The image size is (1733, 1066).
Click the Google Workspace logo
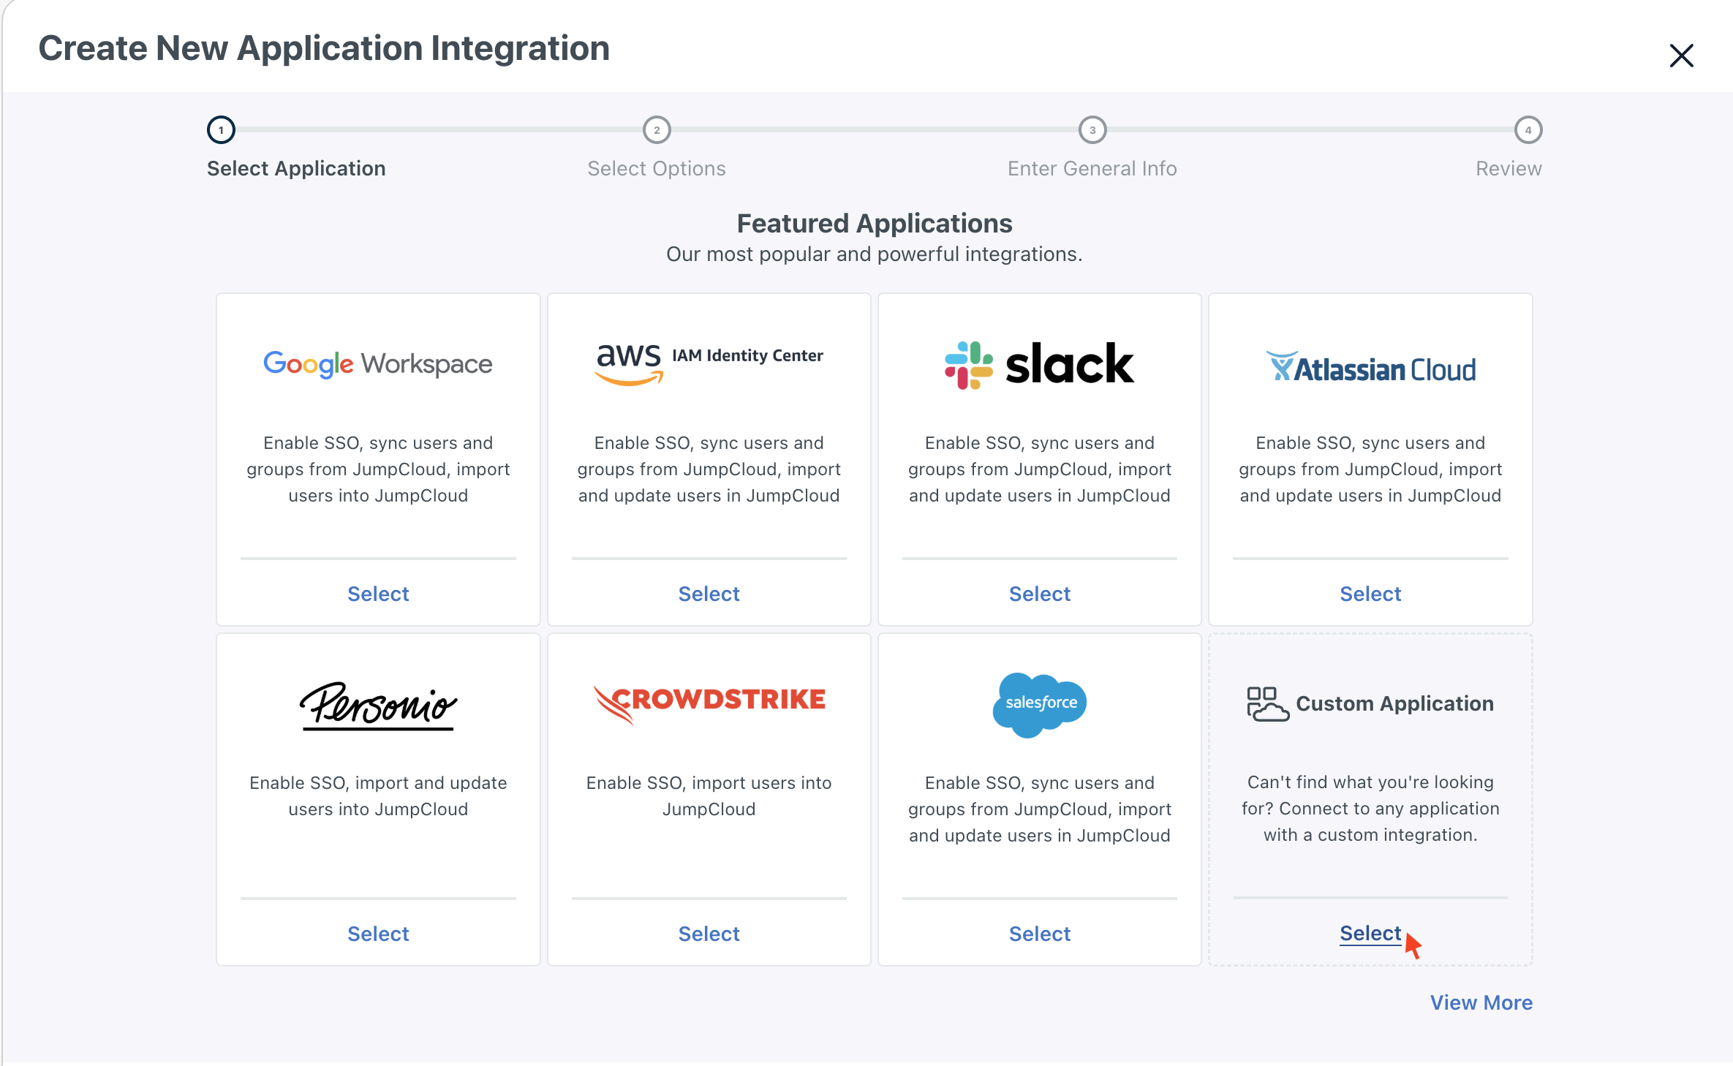coord(378,363)
